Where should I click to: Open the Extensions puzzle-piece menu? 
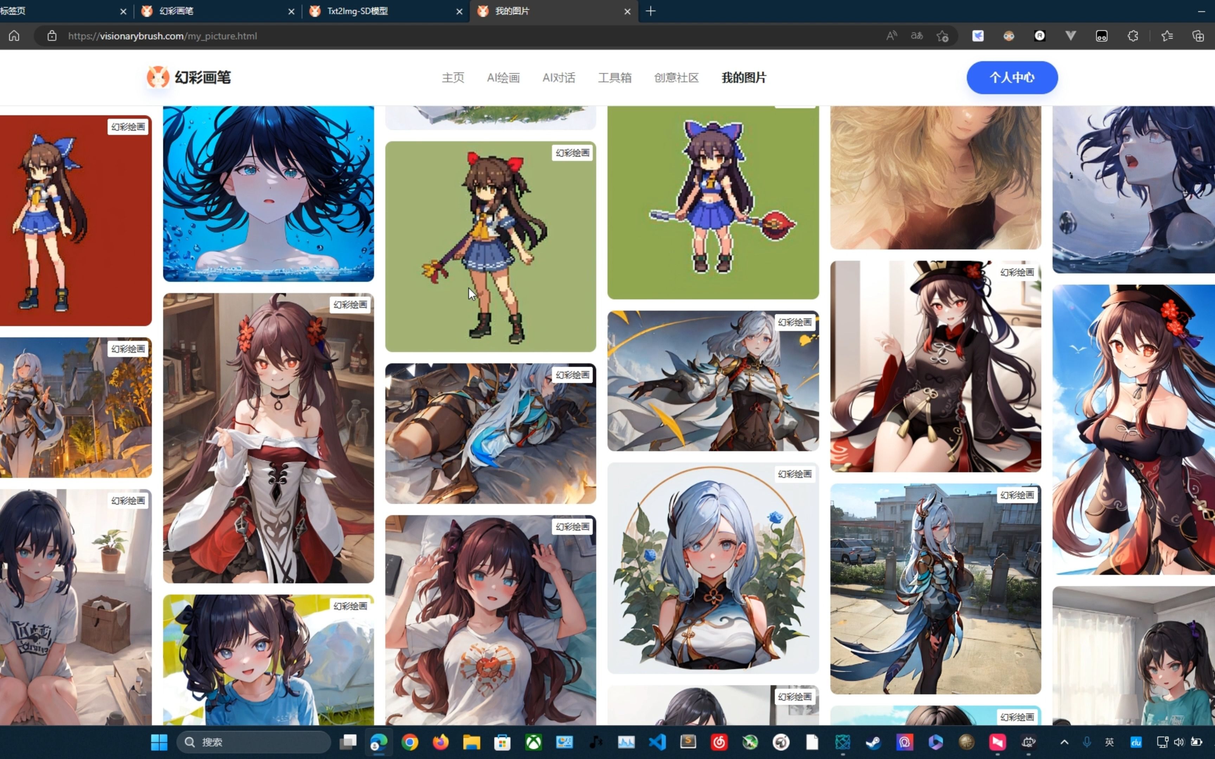coord(1133,35)
